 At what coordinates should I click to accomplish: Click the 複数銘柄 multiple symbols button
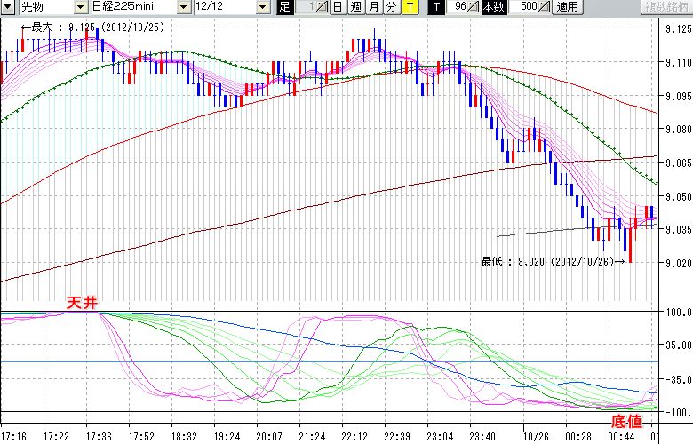click(x=666, y=7)
